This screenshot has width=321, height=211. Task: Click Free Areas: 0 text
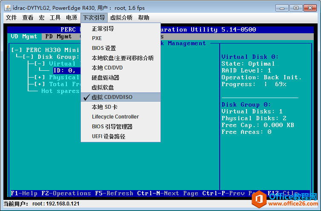pyautogui.click(x=246, y=132)
